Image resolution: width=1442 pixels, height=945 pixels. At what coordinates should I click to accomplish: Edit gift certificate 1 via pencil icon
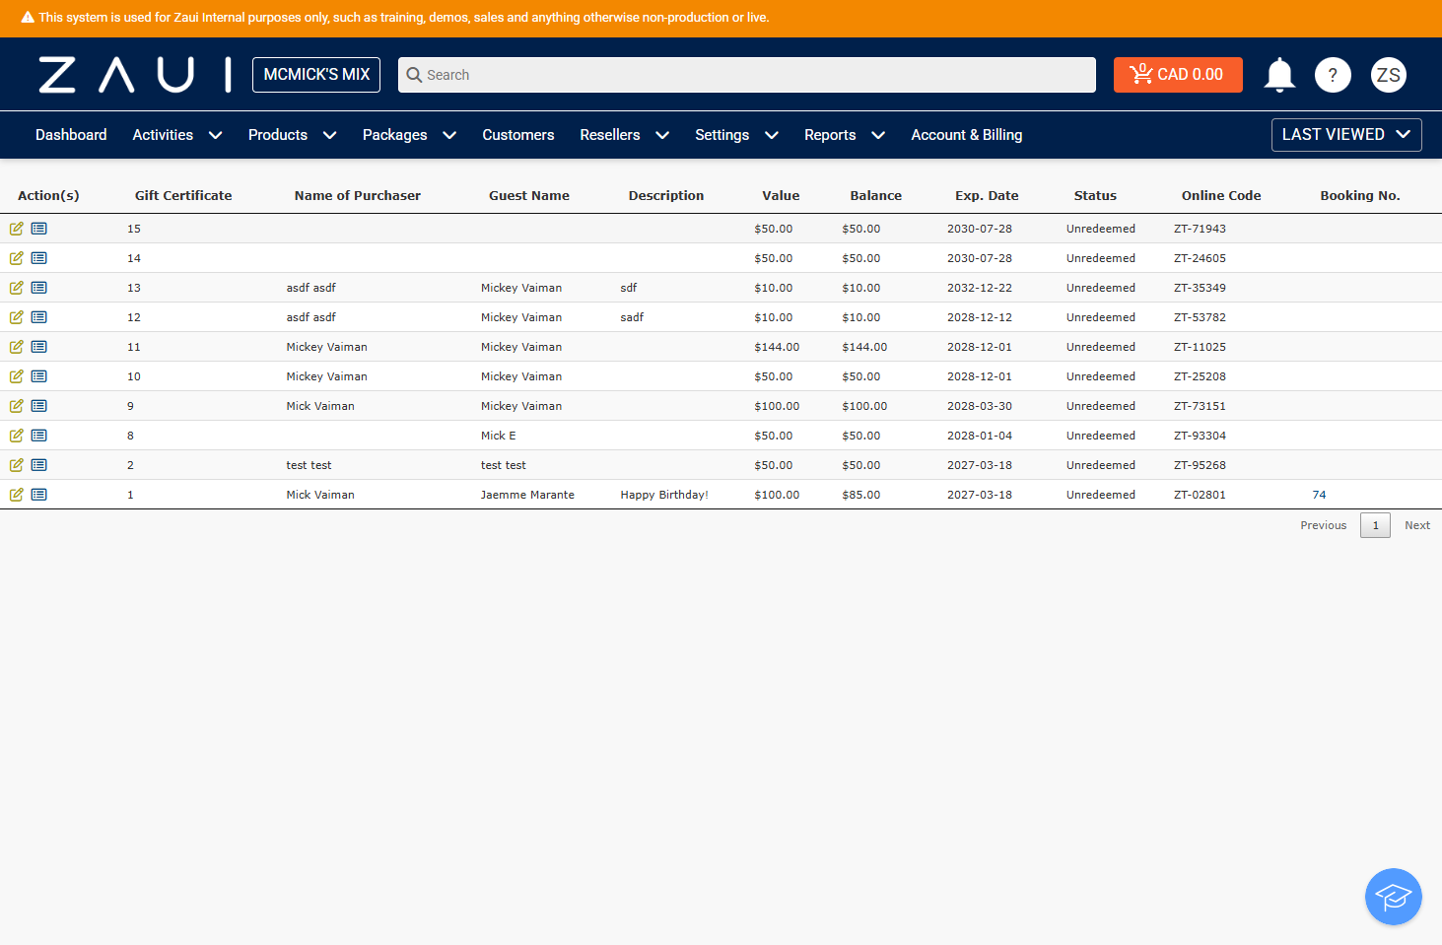coord(17,495)
